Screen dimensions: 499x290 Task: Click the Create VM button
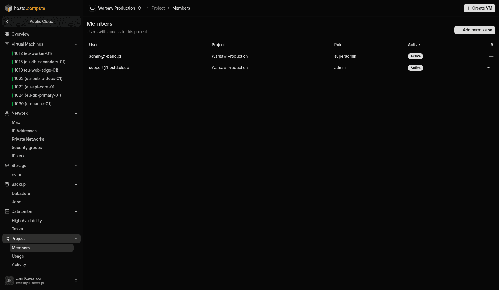479,8
